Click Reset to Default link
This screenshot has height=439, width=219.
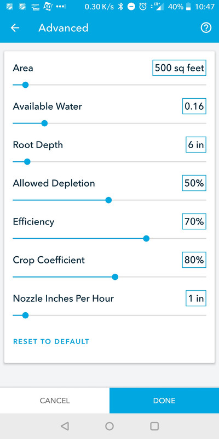click(51, 341)
